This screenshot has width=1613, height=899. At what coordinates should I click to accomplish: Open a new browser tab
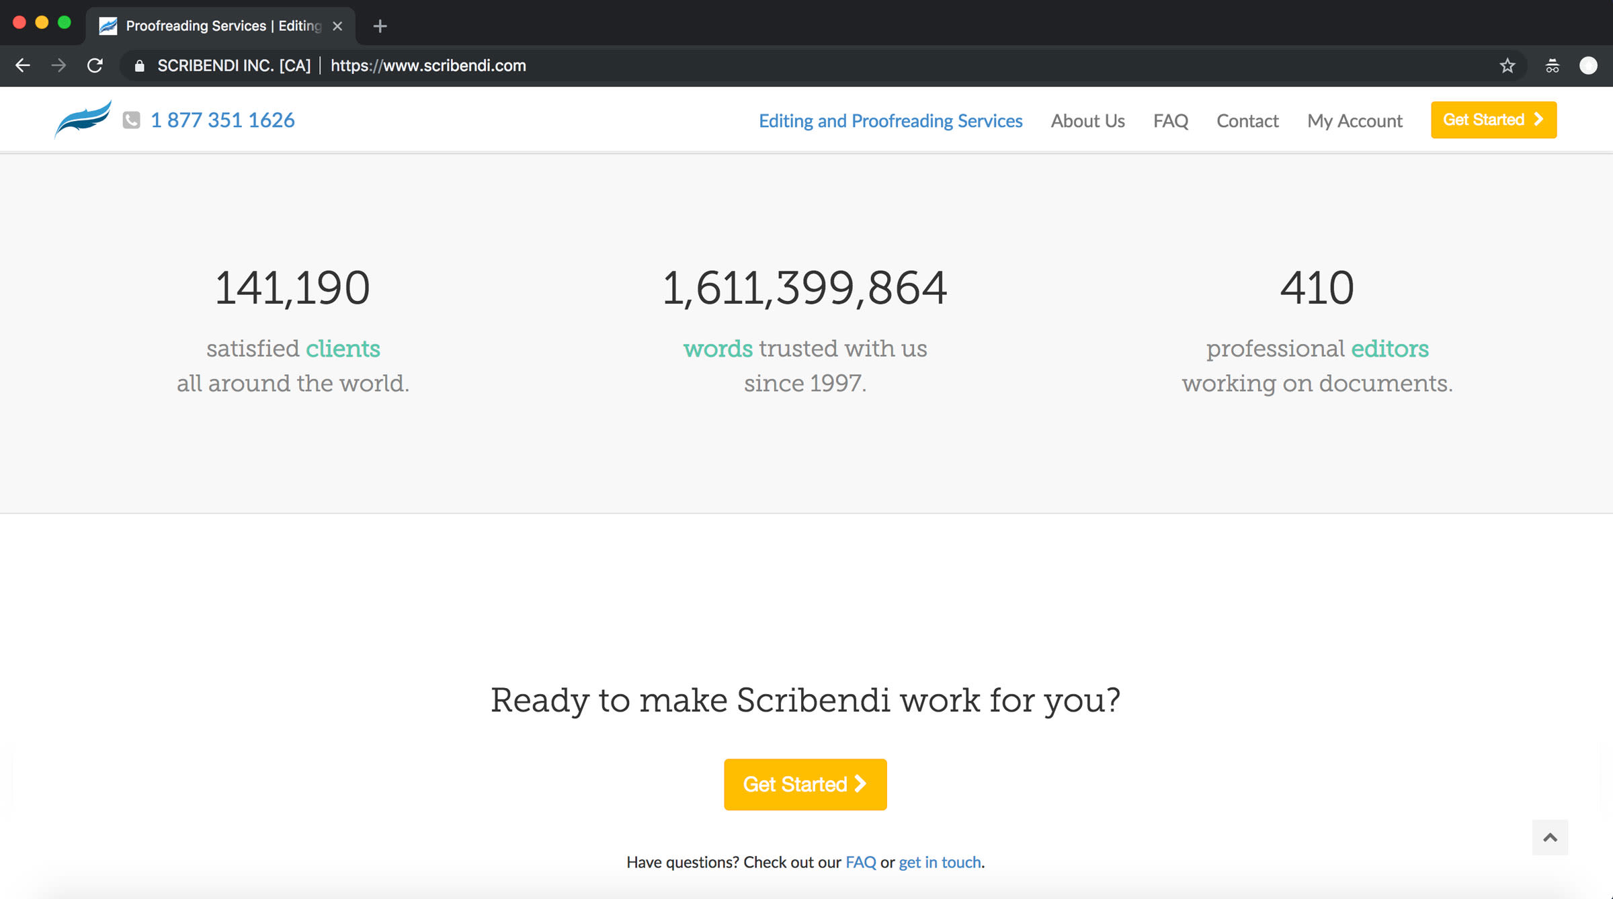tap(380, 26)
